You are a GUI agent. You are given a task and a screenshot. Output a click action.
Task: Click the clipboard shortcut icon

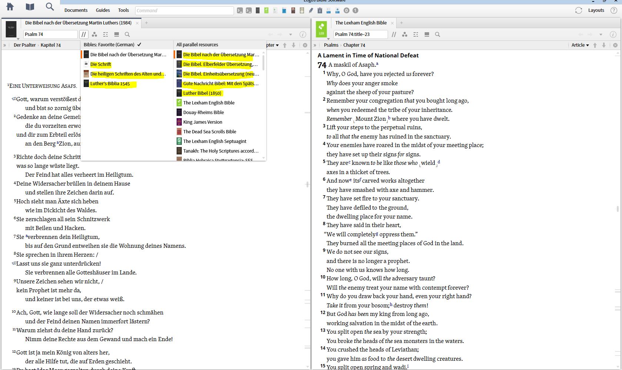click(320, 10)
